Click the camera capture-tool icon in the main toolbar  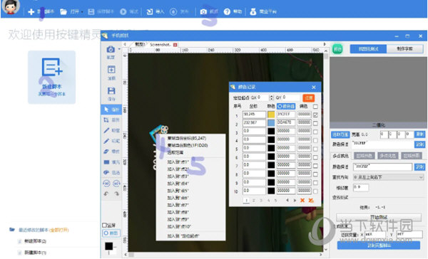203,11
